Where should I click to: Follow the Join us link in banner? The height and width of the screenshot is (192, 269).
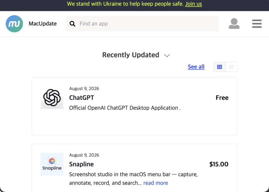pos(194,4)
